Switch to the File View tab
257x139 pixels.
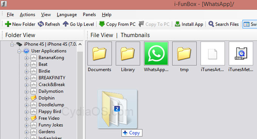pyautogui.click(x=102, y=35)
